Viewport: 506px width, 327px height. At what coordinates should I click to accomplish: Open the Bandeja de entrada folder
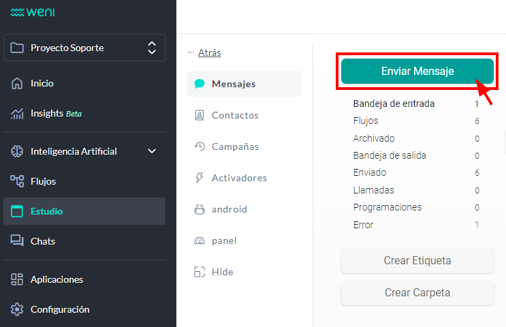point(394,104)
